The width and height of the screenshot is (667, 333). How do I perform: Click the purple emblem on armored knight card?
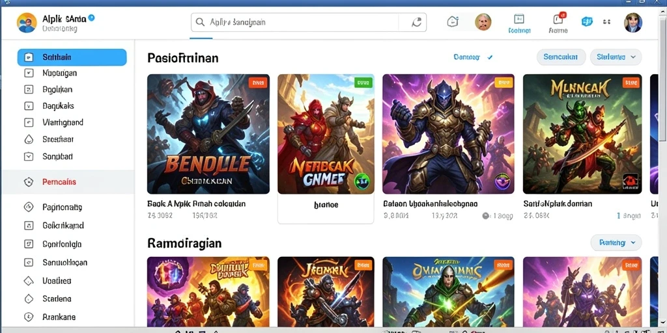point(504,181)
